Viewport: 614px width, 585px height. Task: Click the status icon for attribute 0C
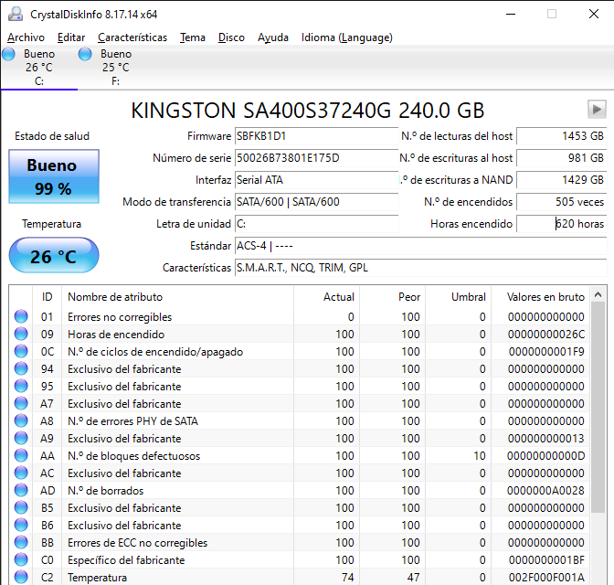click(x=21, y=352)
